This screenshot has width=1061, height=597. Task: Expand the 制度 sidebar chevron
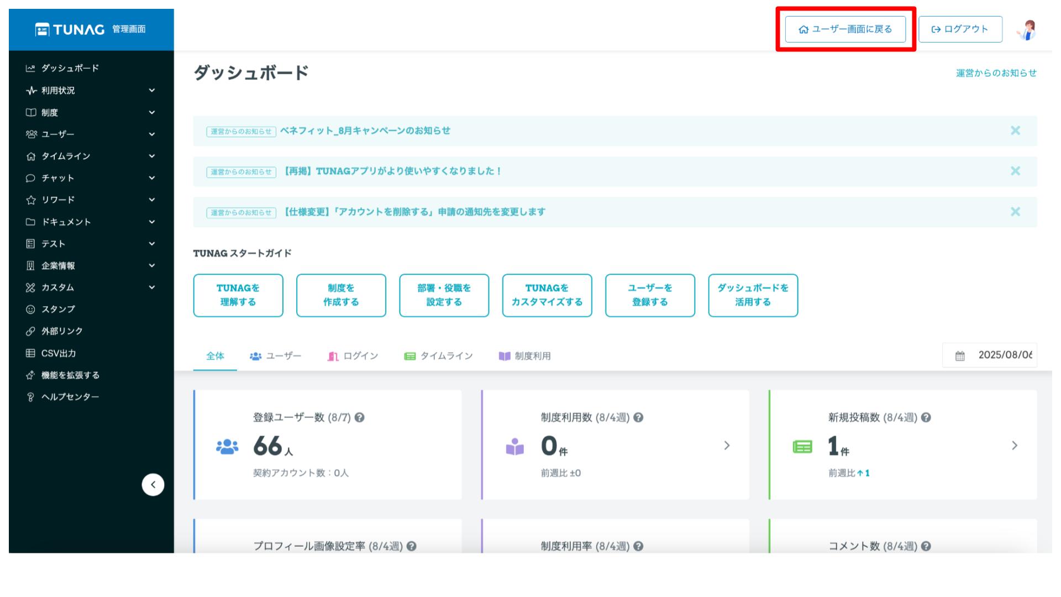click(x=152, y=112)
